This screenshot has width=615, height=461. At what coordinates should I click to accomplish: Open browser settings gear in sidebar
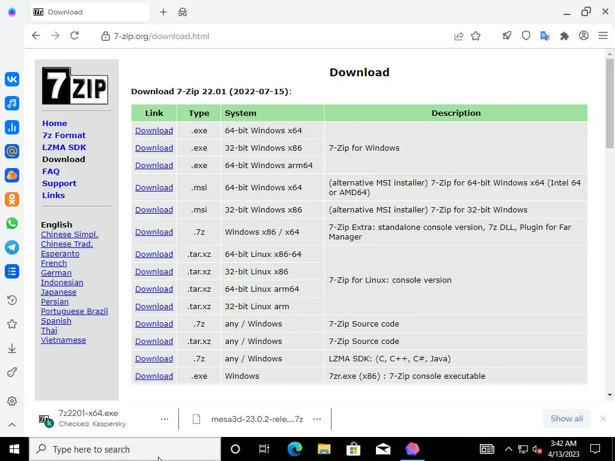tap(12, 401)
